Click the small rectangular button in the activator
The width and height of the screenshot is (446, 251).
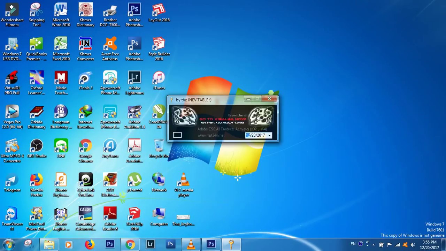click(x=177, y=135)
